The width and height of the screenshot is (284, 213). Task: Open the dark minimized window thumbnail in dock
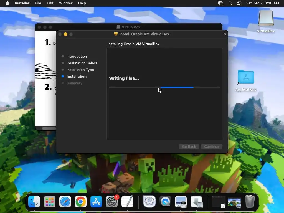219,202
